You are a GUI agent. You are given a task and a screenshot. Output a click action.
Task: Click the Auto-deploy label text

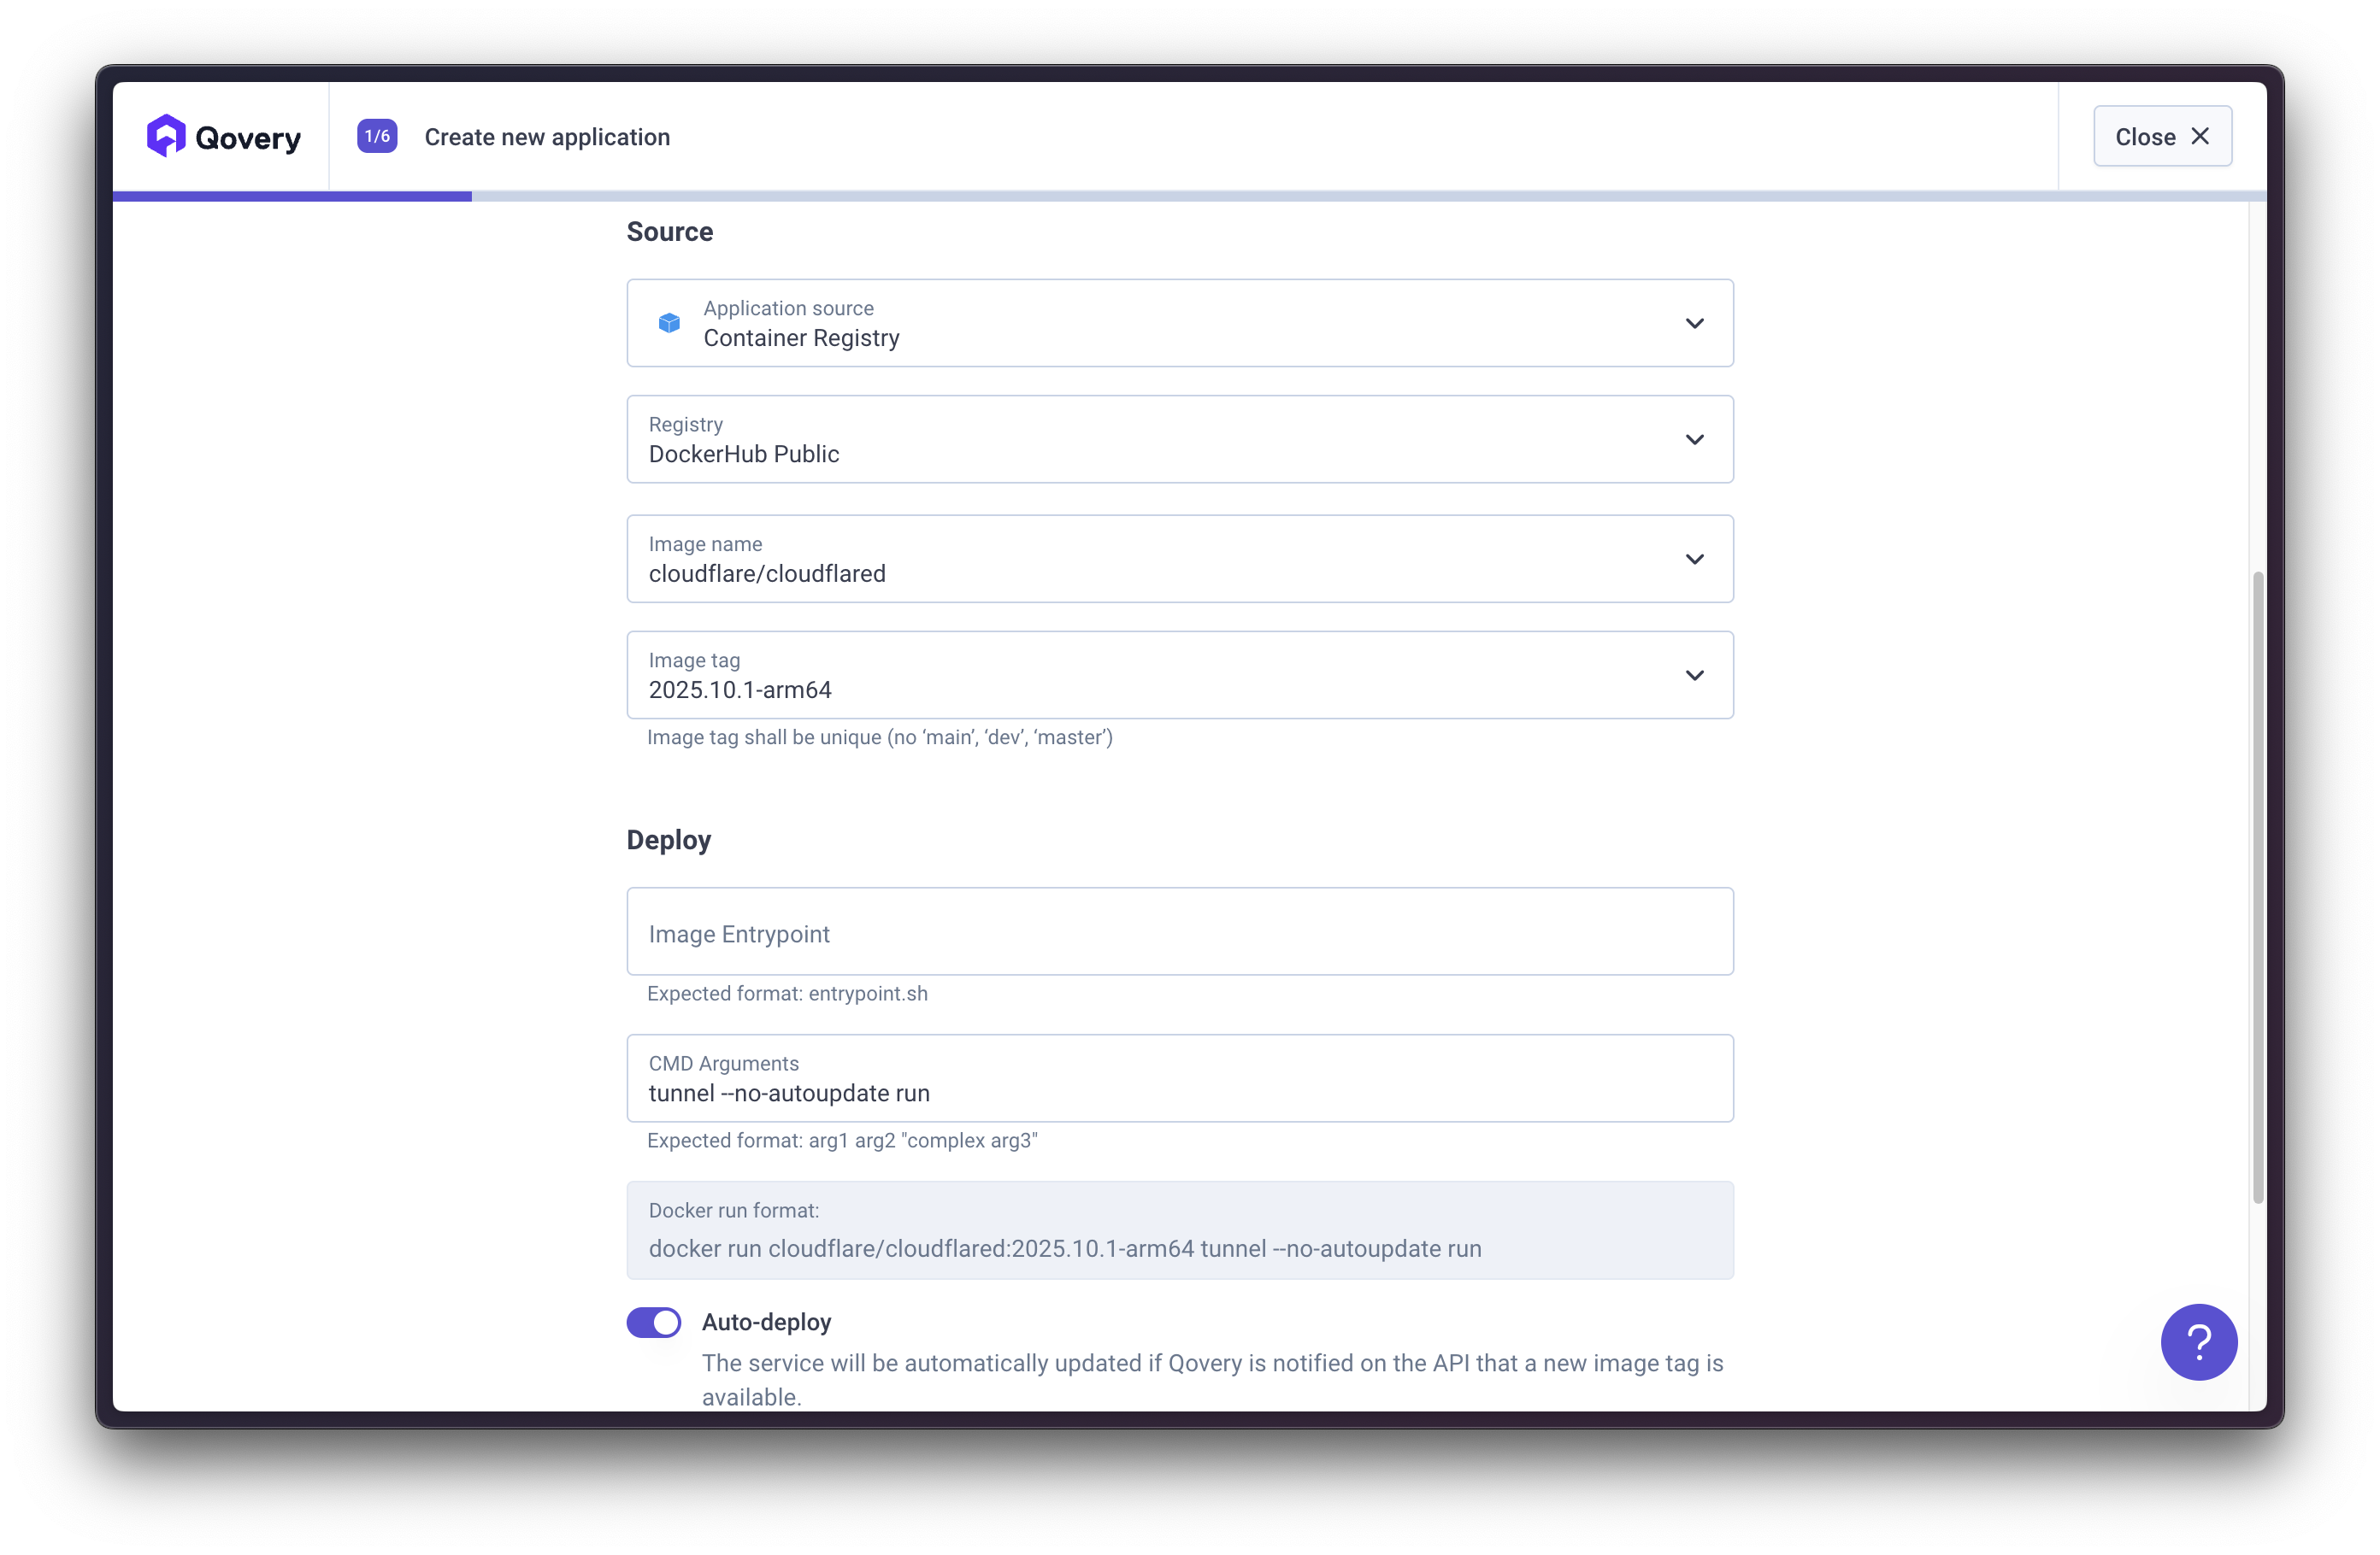[x=766, y=1322]
